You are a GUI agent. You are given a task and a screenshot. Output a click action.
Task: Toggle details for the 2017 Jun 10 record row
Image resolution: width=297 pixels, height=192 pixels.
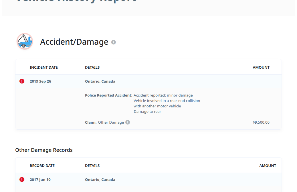[40, 179]
